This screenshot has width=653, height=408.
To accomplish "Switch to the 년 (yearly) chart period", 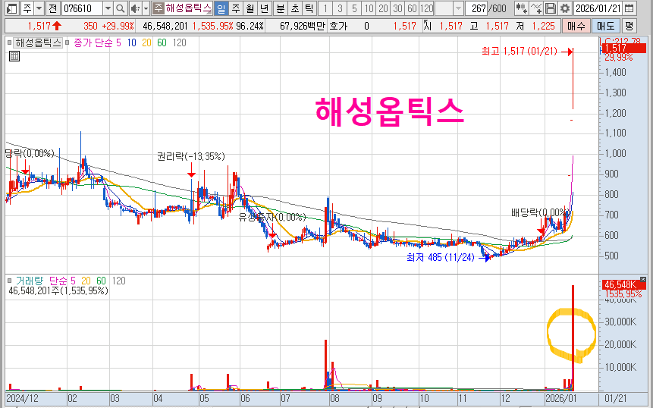I will [264, 8].
